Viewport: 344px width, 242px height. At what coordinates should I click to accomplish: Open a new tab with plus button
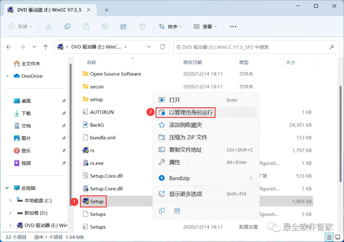(107, 10)
